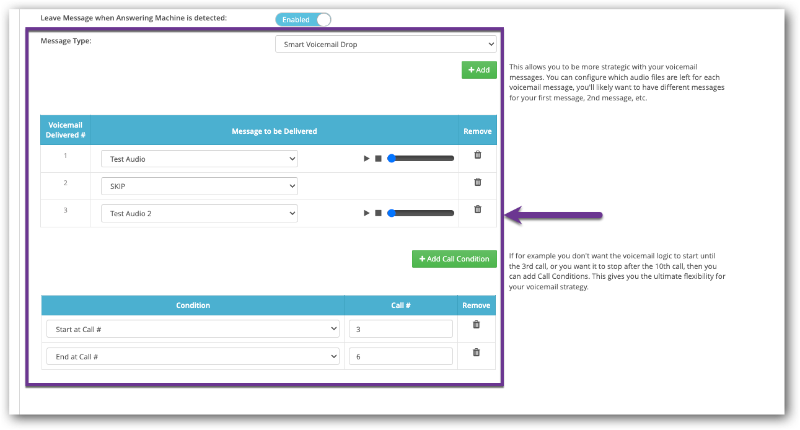The image size is (800, 430).
Task: Remove the Start at Call # condition
Action: tap(477, 325)
